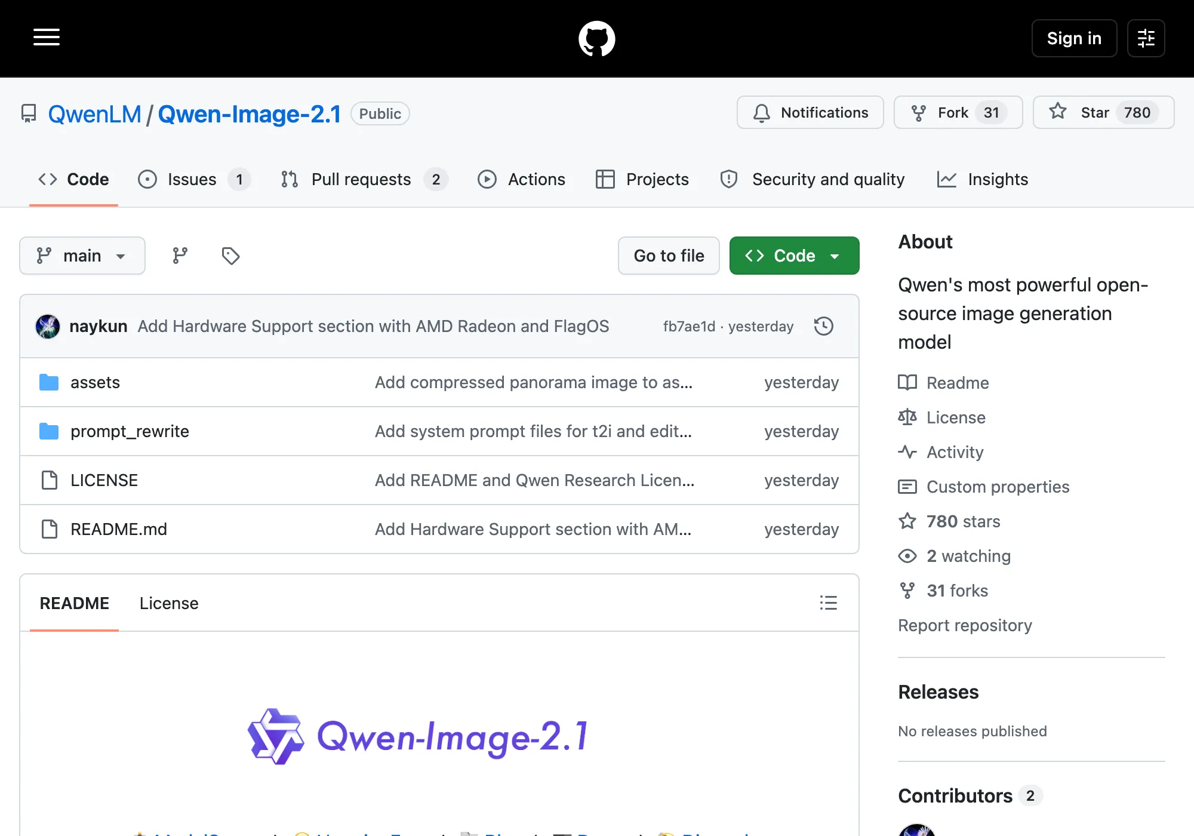Click the README.md file icon
The width and height of the screenshot is (1194, 836).
click(x=49, y=529)
